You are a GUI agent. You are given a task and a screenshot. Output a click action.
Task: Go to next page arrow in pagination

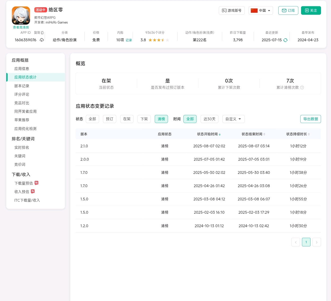pyautogui.click(x=317, y=242)
